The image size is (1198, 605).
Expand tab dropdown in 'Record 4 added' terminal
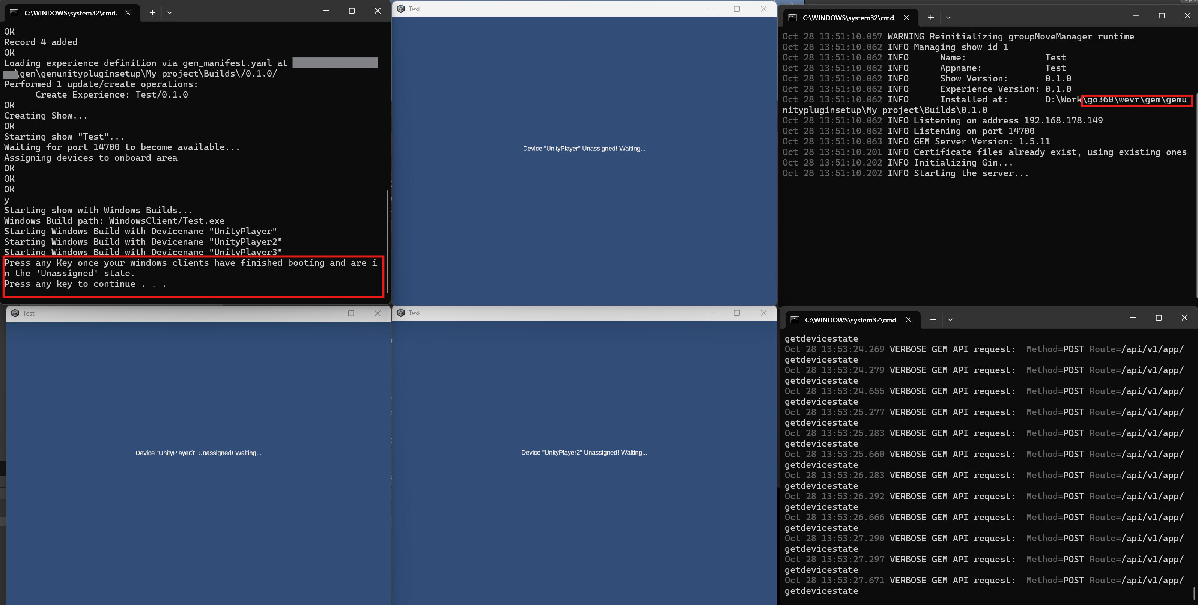click(x=170, y=12)
